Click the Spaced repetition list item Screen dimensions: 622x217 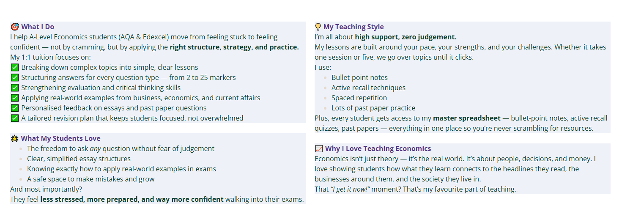pyautogui.click(x=359, y=98)
